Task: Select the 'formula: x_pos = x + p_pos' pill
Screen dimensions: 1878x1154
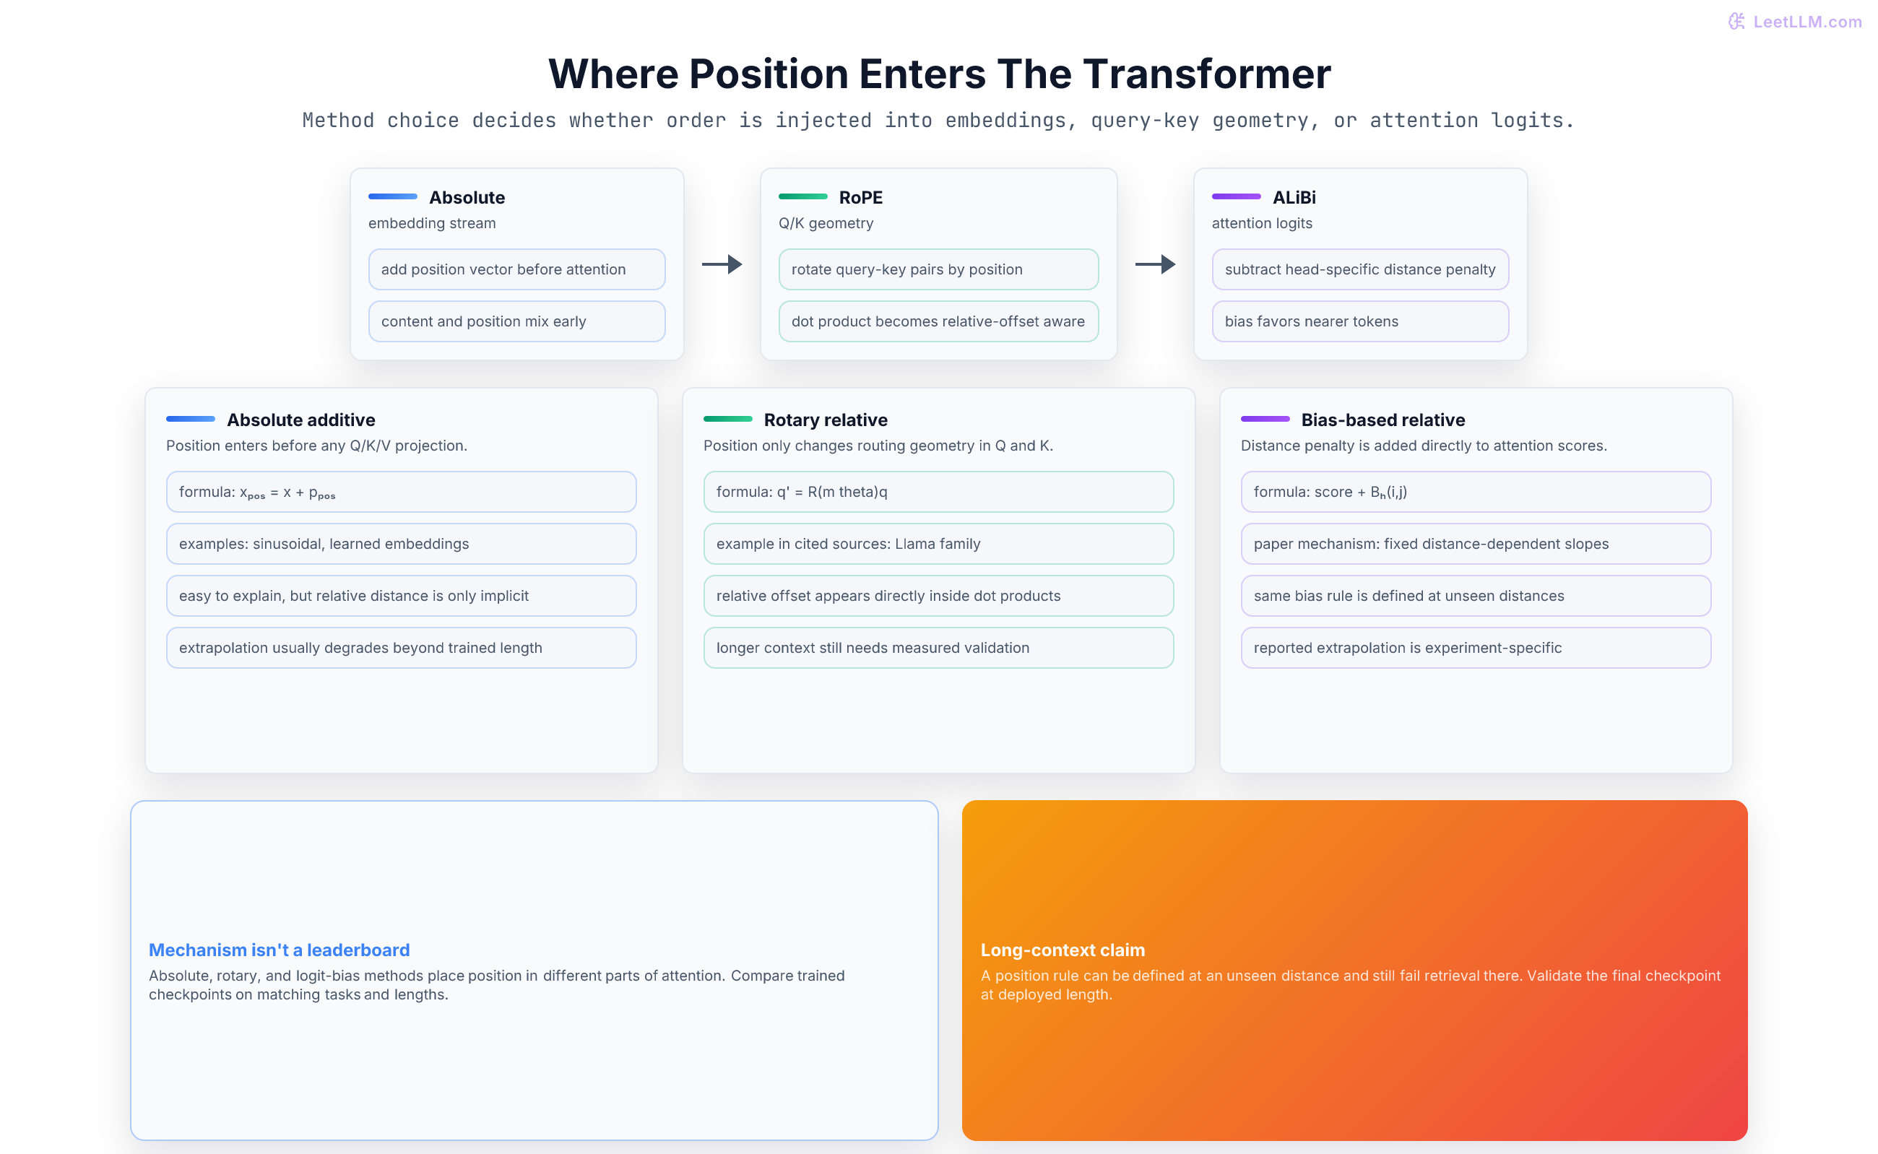Action: (x=401, y=492)
